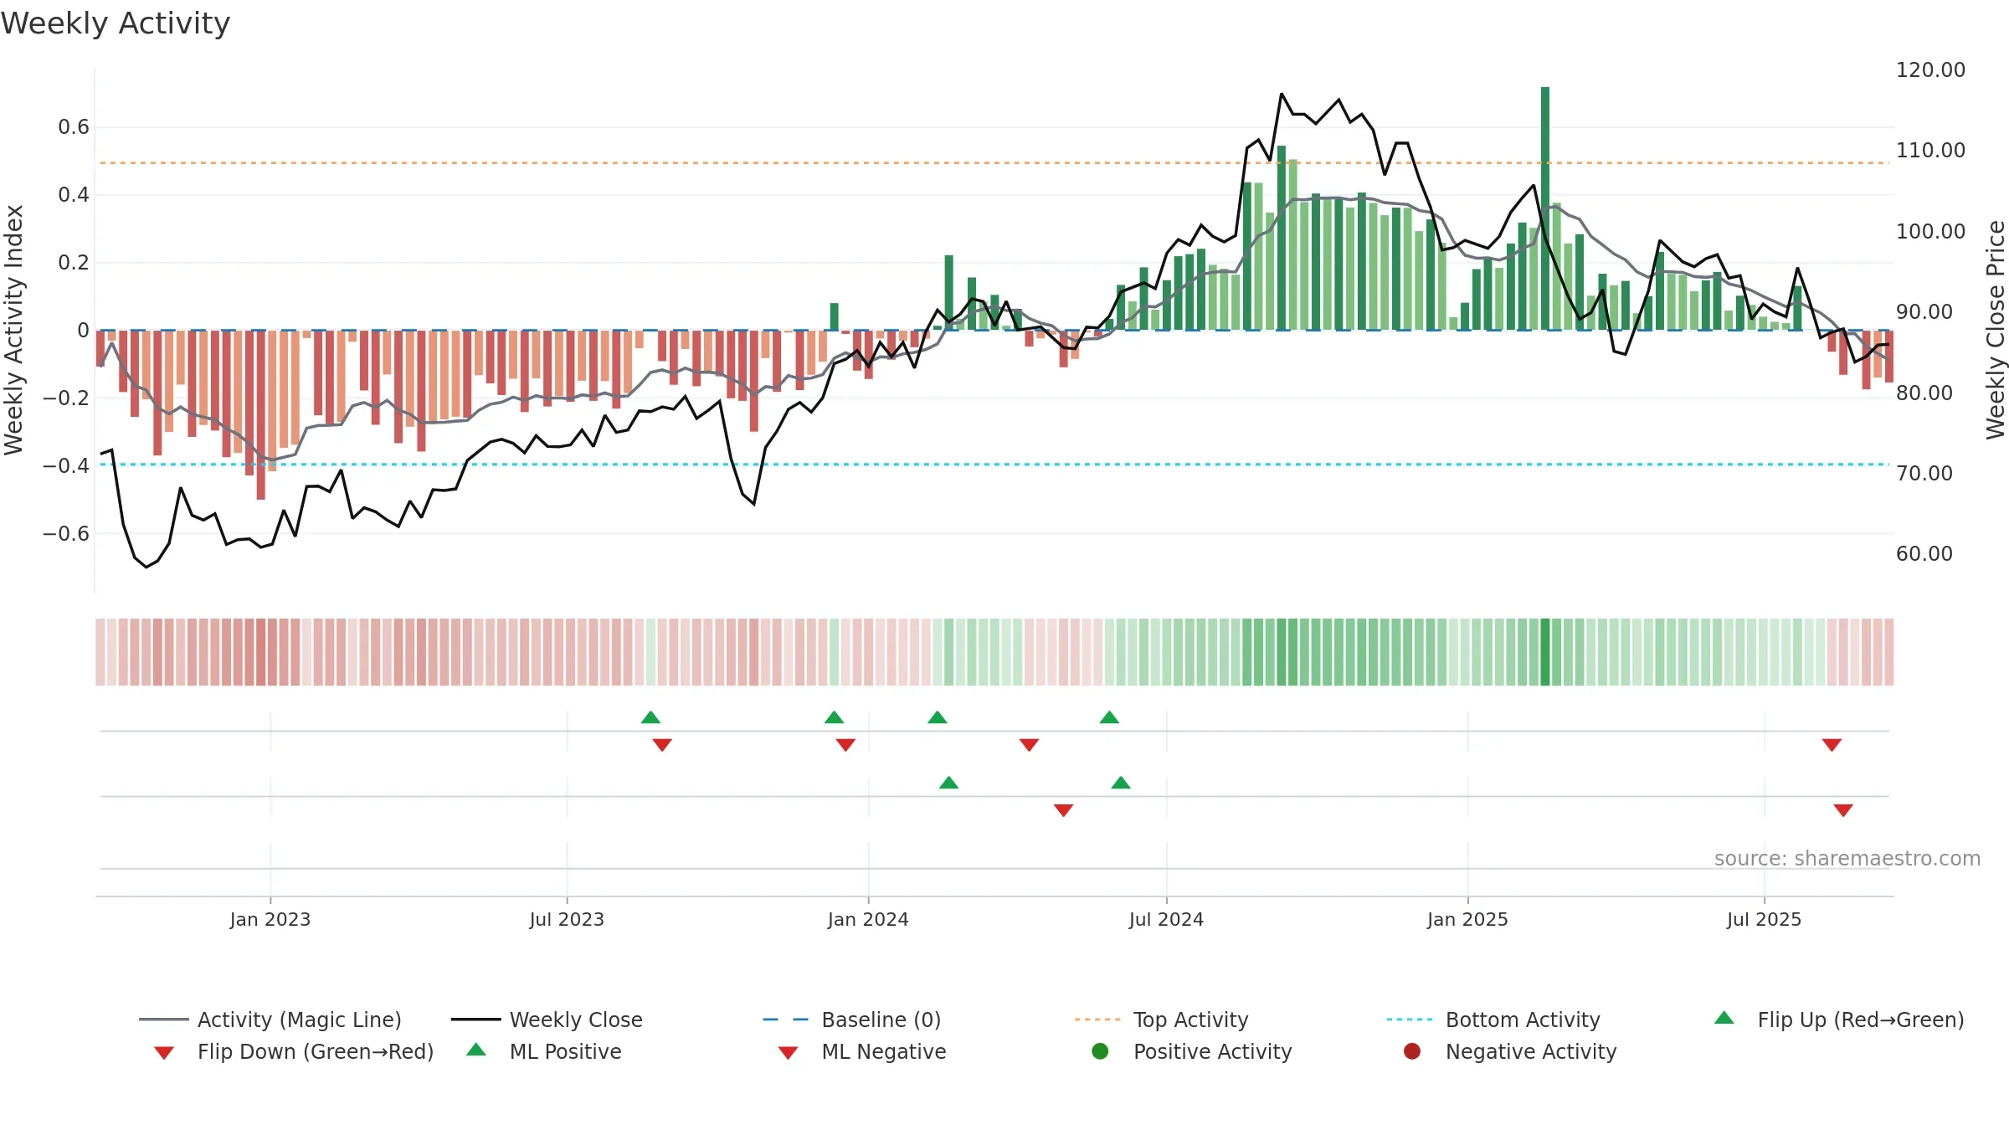Click the Flip Up triangle in late May 2024
This screenshot has width=2009, height=1130.
tap(1109, 717)
